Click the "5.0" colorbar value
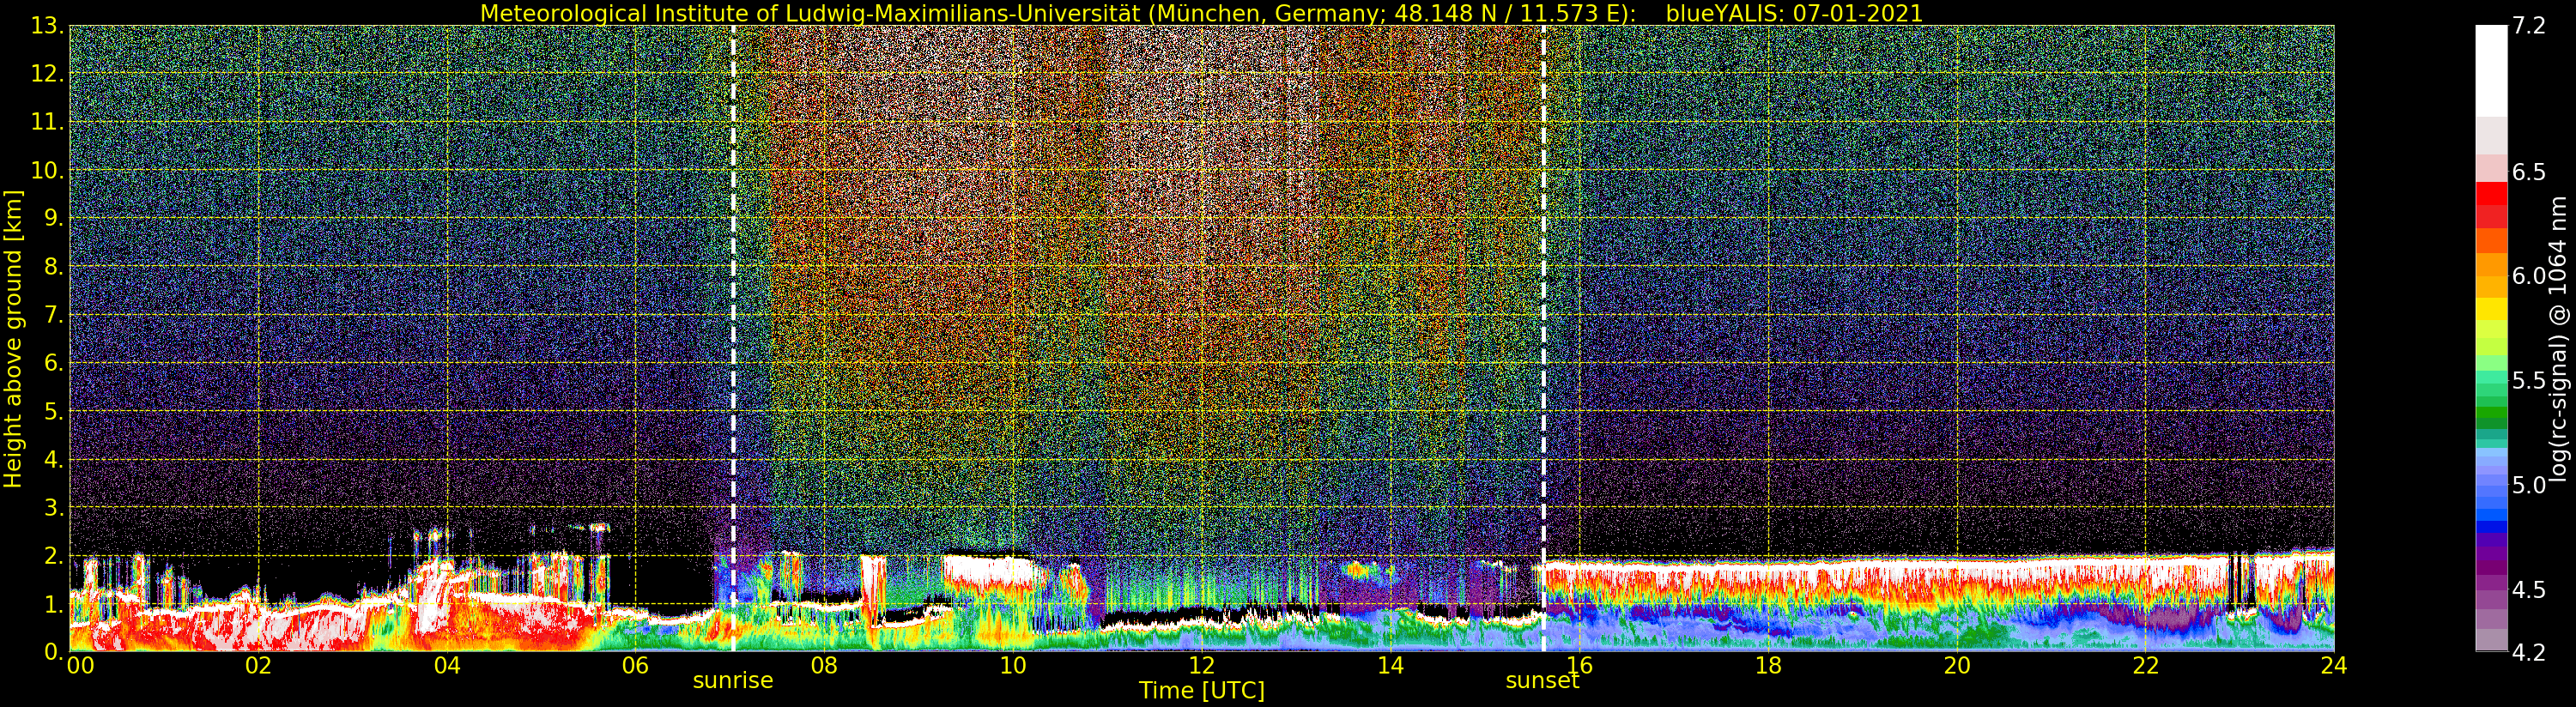2576x707 pixels. [2528, 485]
